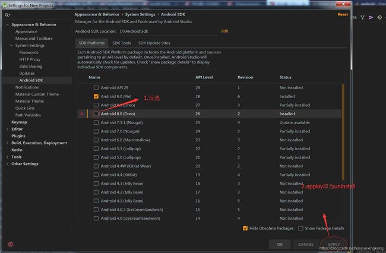
Task: Sort by the API Level column header
Action: tap(204, 77)
